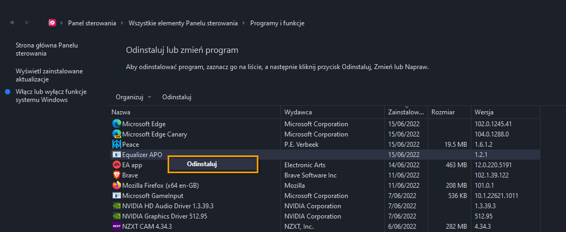Select NVIDIA HD Audio Driver 1.3.39.3 name
Viewport: 566px width, 232px height.
[168, 206]
